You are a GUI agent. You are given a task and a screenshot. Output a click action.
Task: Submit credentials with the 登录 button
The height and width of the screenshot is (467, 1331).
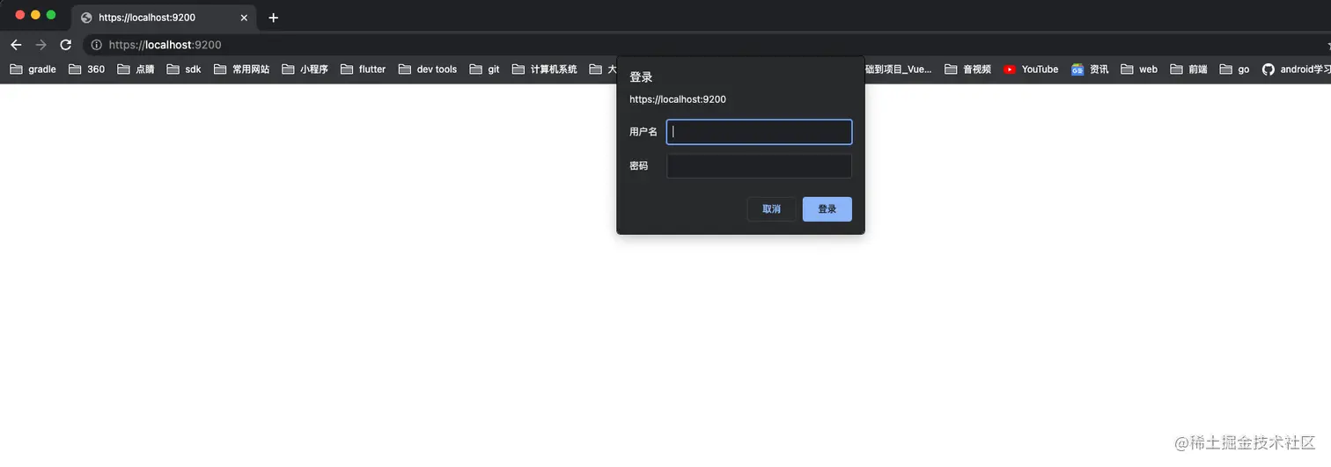point(827,209)
